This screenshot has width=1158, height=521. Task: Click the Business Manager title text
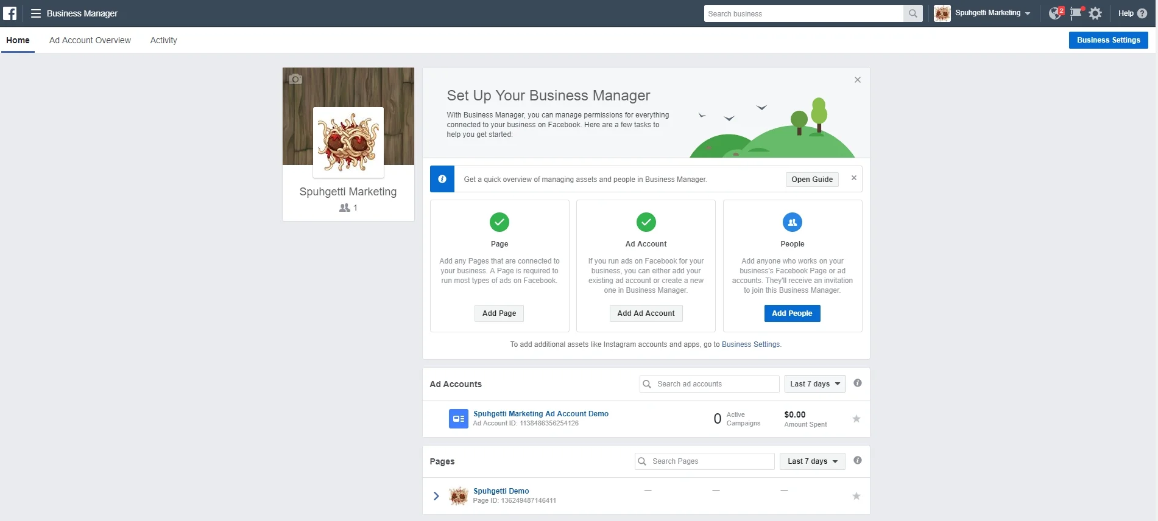(x=82, y=13)
